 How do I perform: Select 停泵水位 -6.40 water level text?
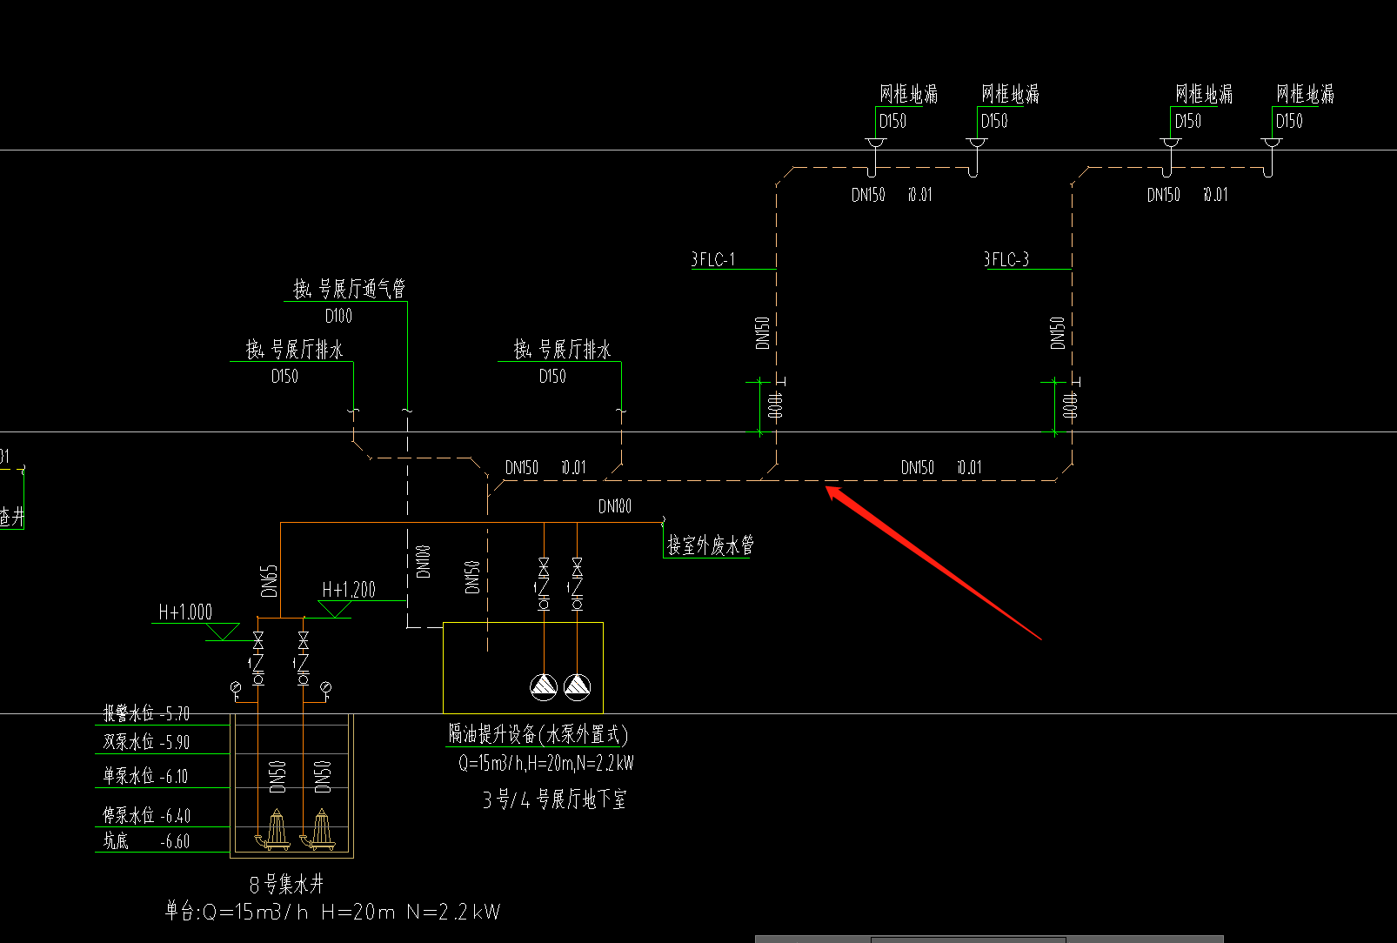point(146,816)
